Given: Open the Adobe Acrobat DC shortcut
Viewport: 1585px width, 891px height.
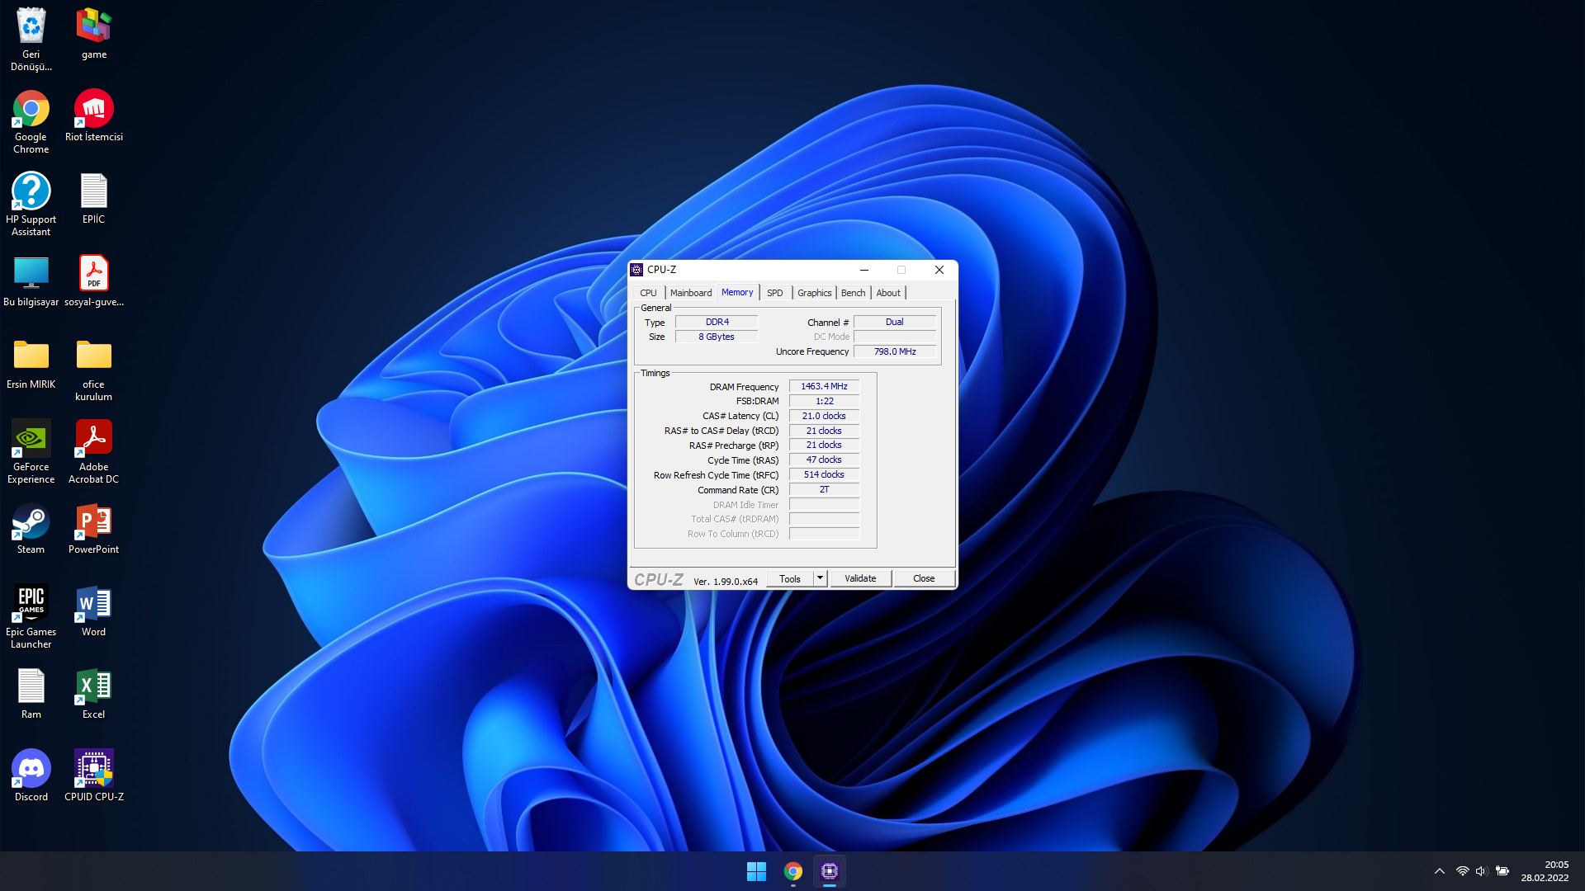Looking at the screenshot, I should click(x=93, y=441).
